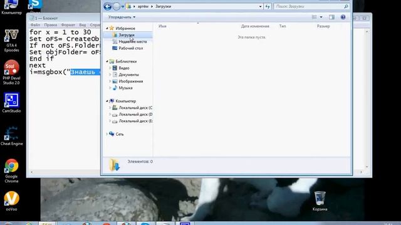Viewport: 401px width, 225px height.
Task: Collapse the Избранное section
Action: coord(107,28)
